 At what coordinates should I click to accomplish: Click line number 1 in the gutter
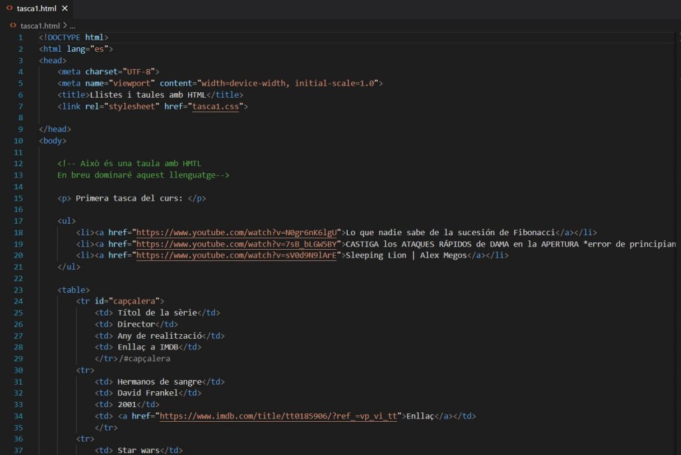click(x=20, y=37)
